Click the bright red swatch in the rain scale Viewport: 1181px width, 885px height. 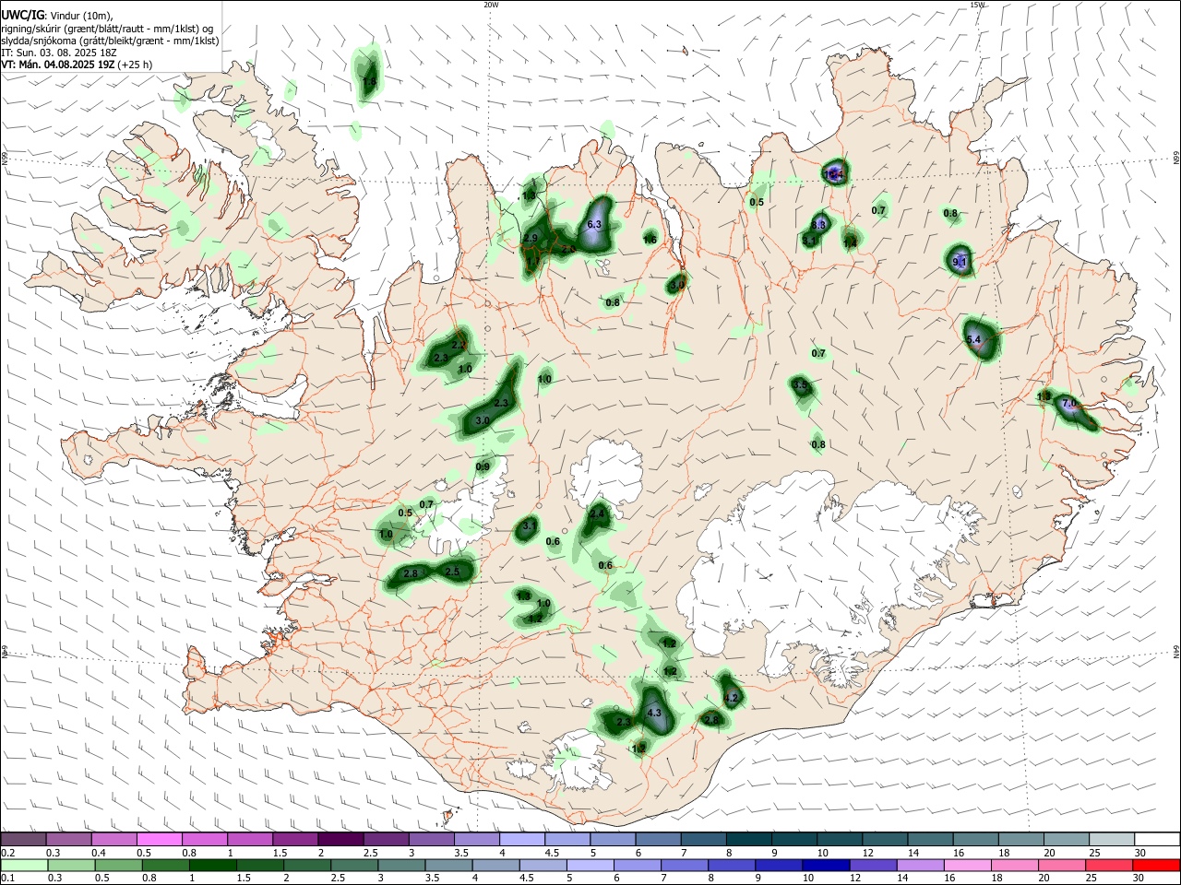click(x=1157, y=866)
